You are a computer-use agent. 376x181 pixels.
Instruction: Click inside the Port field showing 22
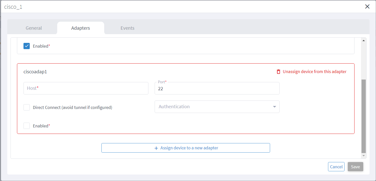tap(217, 88)
